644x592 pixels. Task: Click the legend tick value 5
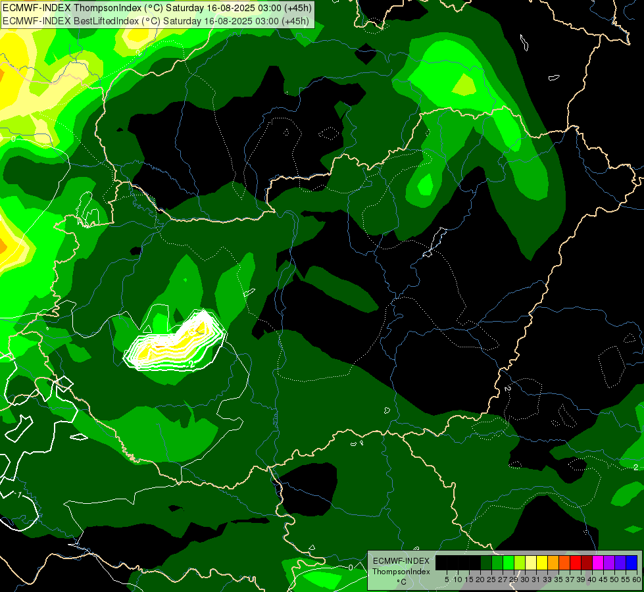447,580
